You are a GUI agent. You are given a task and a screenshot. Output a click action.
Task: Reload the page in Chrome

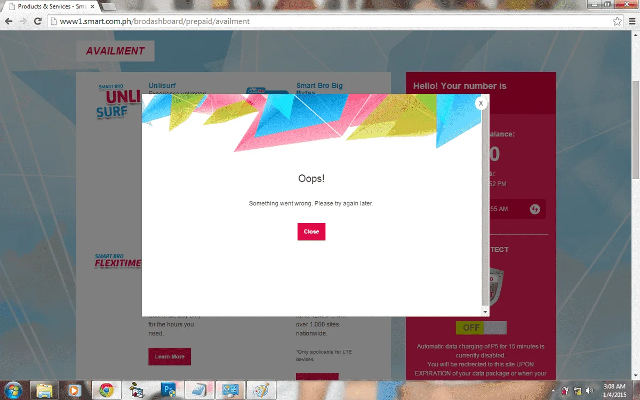click(x=37, y=21)
